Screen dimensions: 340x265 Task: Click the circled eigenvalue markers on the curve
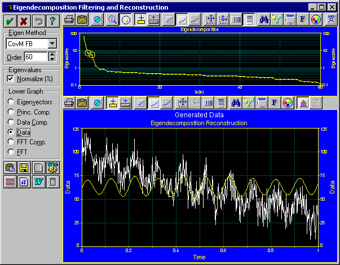tap(90, 54)
